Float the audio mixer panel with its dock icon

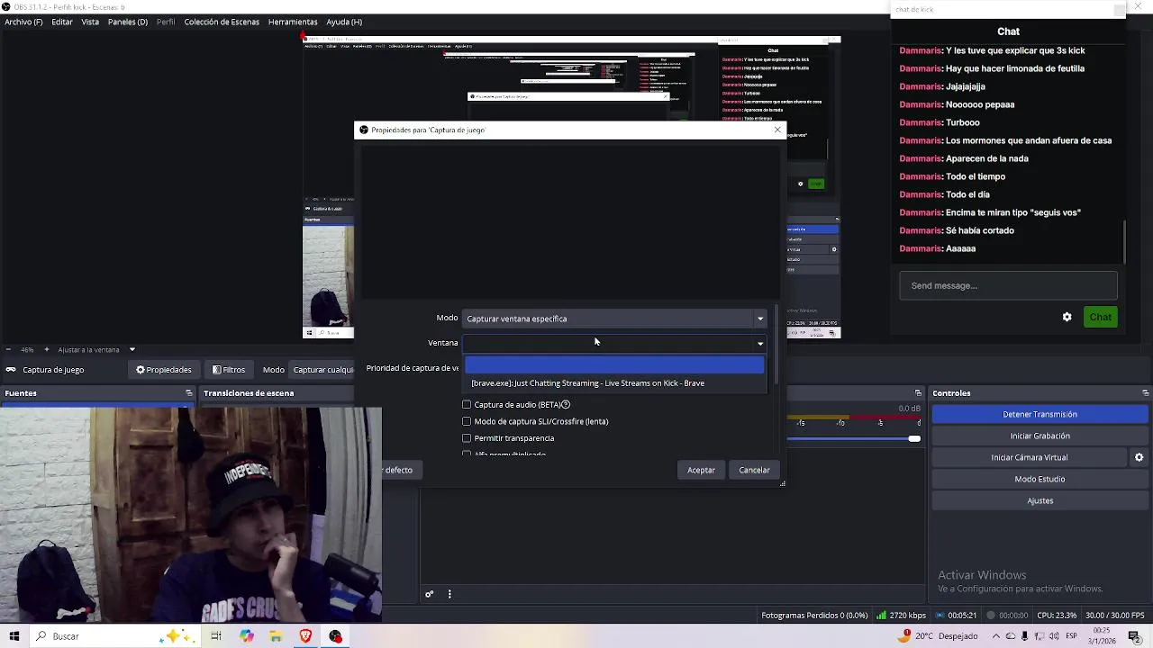918,393
